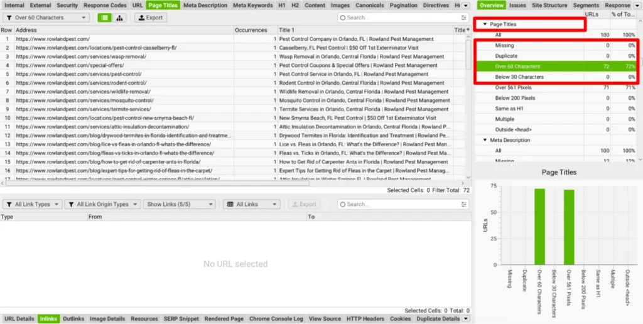Image resolution: width=643 pixels, height=324 pixels.
Task: Click the search options icon in the lower search box
Action: pos(463,204)
